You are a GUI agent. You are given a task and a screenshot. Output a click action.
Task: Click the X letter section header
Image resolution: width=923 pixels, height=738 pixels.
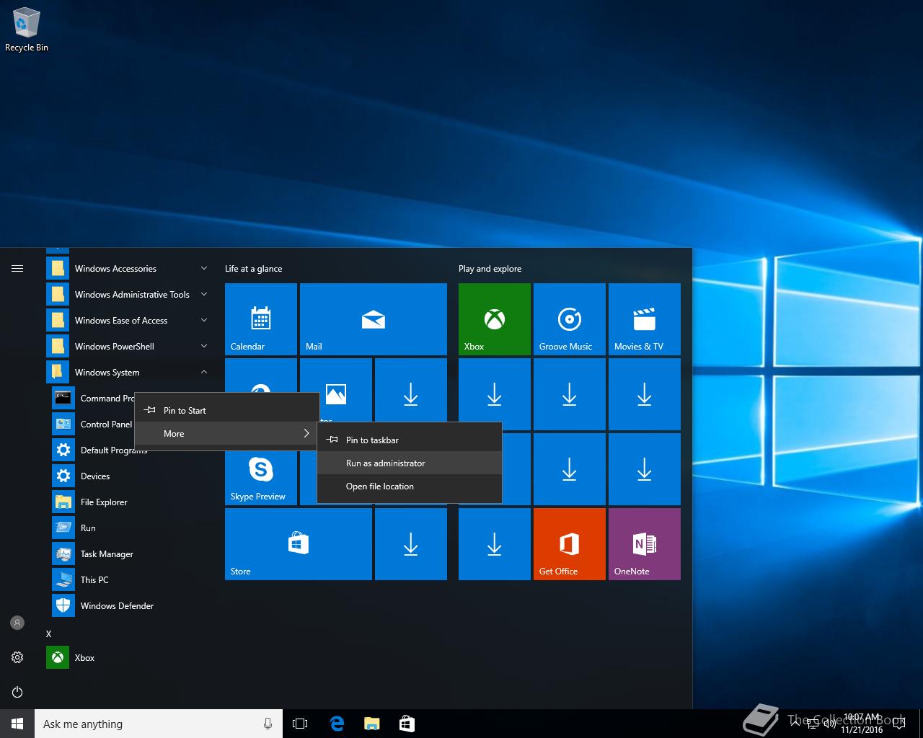coord(49,634)
